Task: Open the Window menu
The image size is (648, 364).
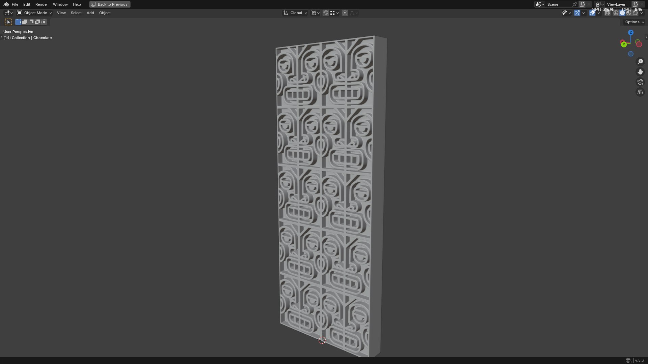Action: pos(60,4)
